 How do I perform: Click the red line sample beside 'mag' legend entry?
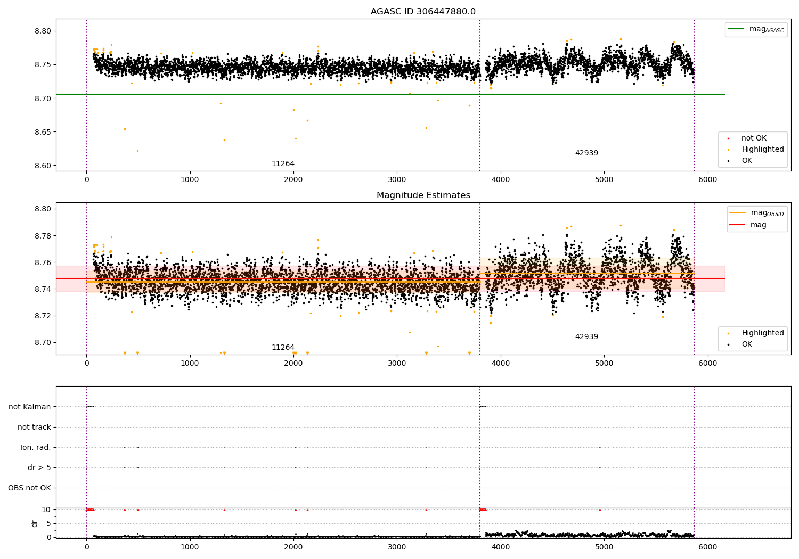738,225
